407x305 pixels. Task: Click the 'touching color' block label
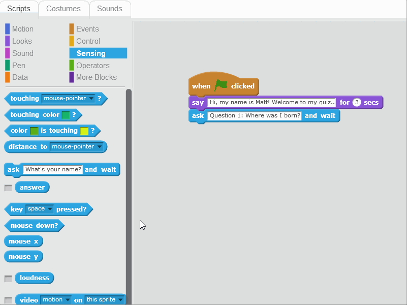pos(35,115)
